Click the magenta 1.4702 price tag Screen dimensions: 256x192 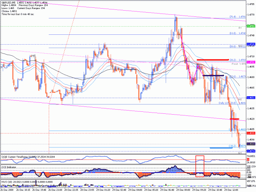click(251, 62)
